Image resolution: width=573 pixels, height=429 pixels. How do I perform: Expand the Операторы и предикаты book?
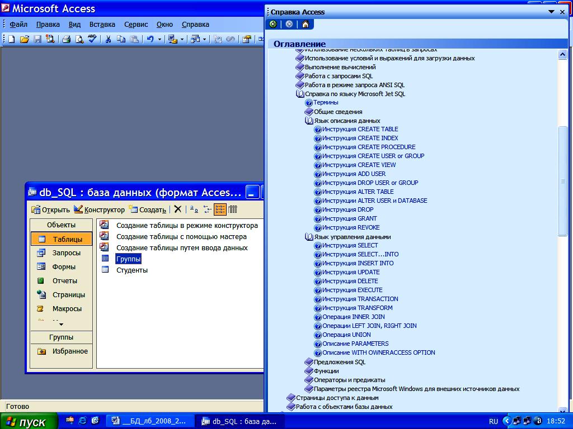[x=309, y=380]
